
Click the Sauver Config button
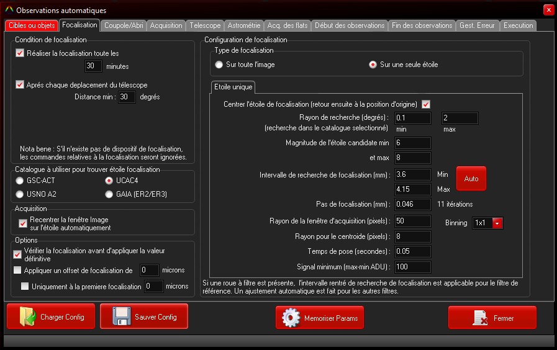coord(144,316)
